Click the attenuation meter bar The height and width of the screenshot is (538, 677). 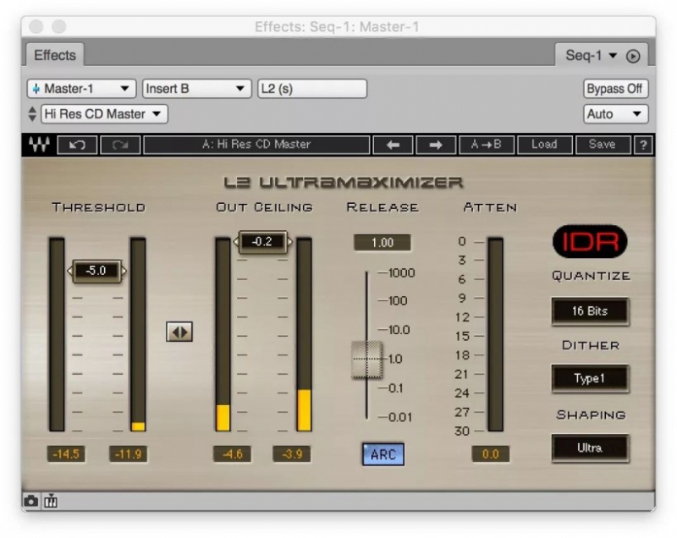(x=496, y=334)
